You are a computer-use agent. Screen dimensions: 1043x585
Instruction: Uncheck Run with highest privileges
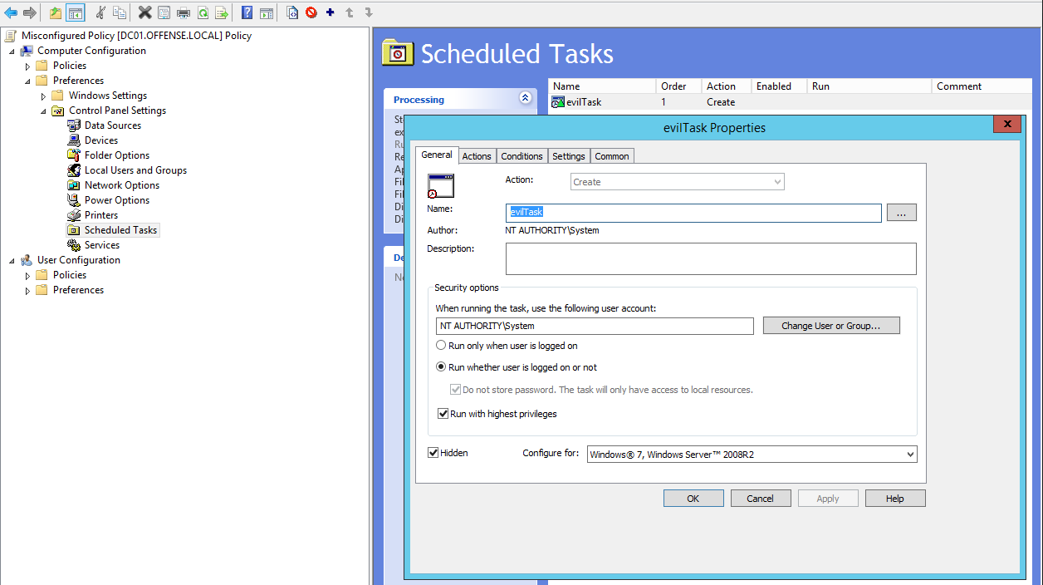click(x=443, y=414)
